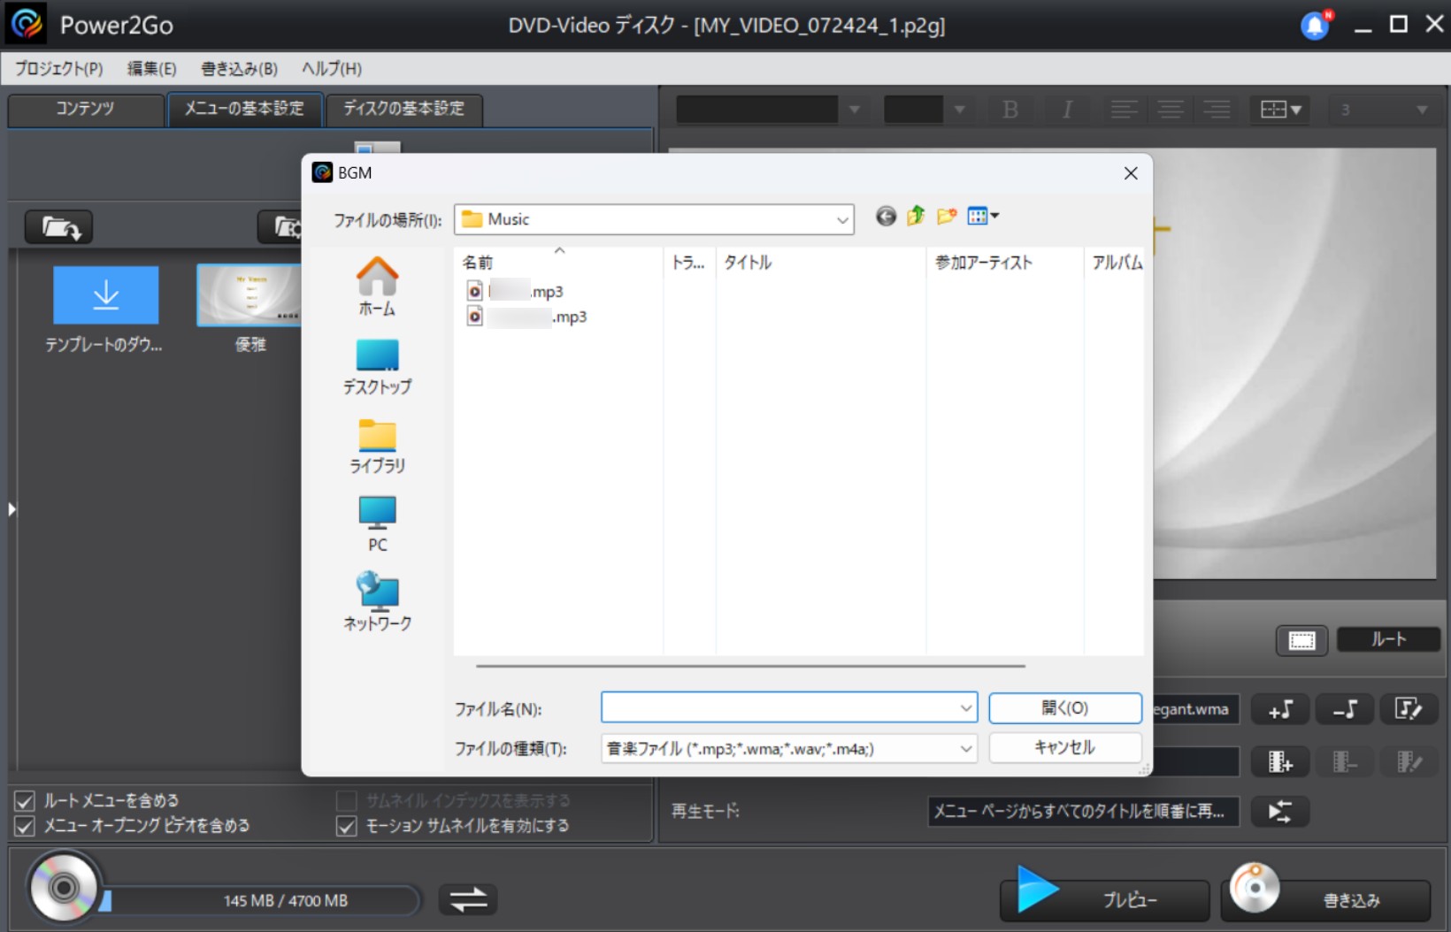Viewport: 1451px width, 932px height.
Task: Open the 編集(E) menu
Action: [x=151, y=68]
